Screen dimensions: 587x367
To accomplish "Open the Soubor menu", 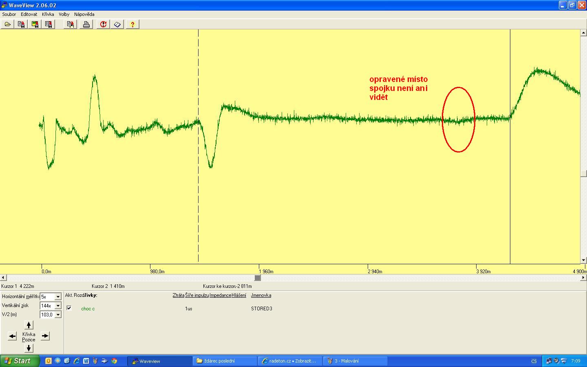I will [9, 14].
